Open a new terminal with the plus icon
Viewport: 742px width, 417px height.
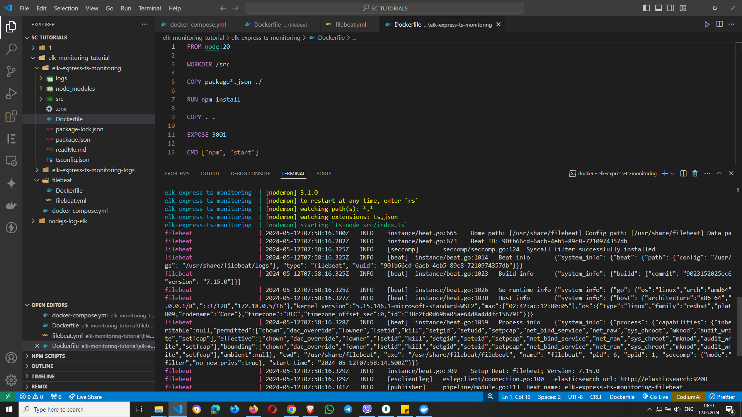(664, 173)
